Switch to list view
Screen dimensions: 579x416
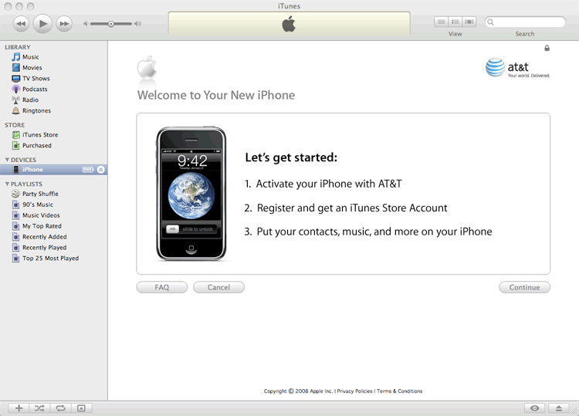tap(442, 22)
